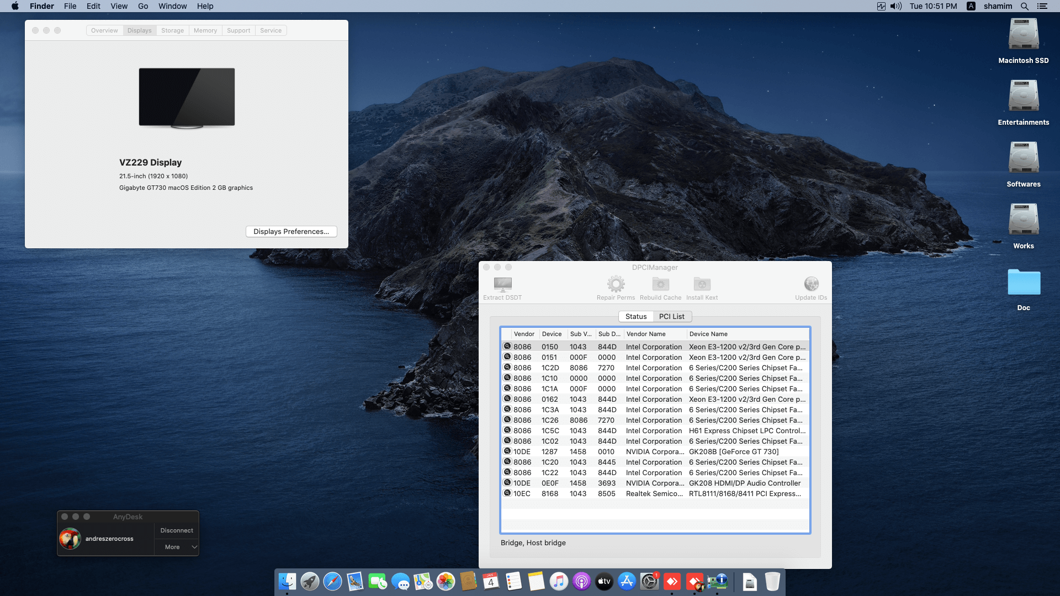Select the PCI List tab in DPCIManager
The width and height of the screenshot is (1060, 596).
coord(672,316)
